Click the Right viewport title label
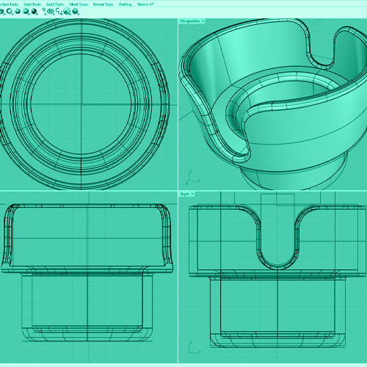Screen dimensions: 367x367 pos(185,194)
